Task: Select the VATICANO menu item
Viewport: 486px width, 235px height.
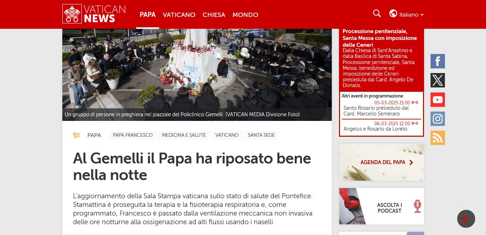Action: click(179, 15)
